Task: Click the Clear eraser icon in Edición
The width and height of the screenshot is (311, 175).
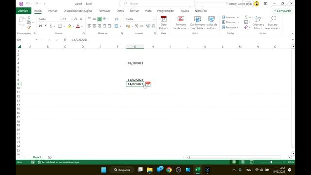Action: 246,27
